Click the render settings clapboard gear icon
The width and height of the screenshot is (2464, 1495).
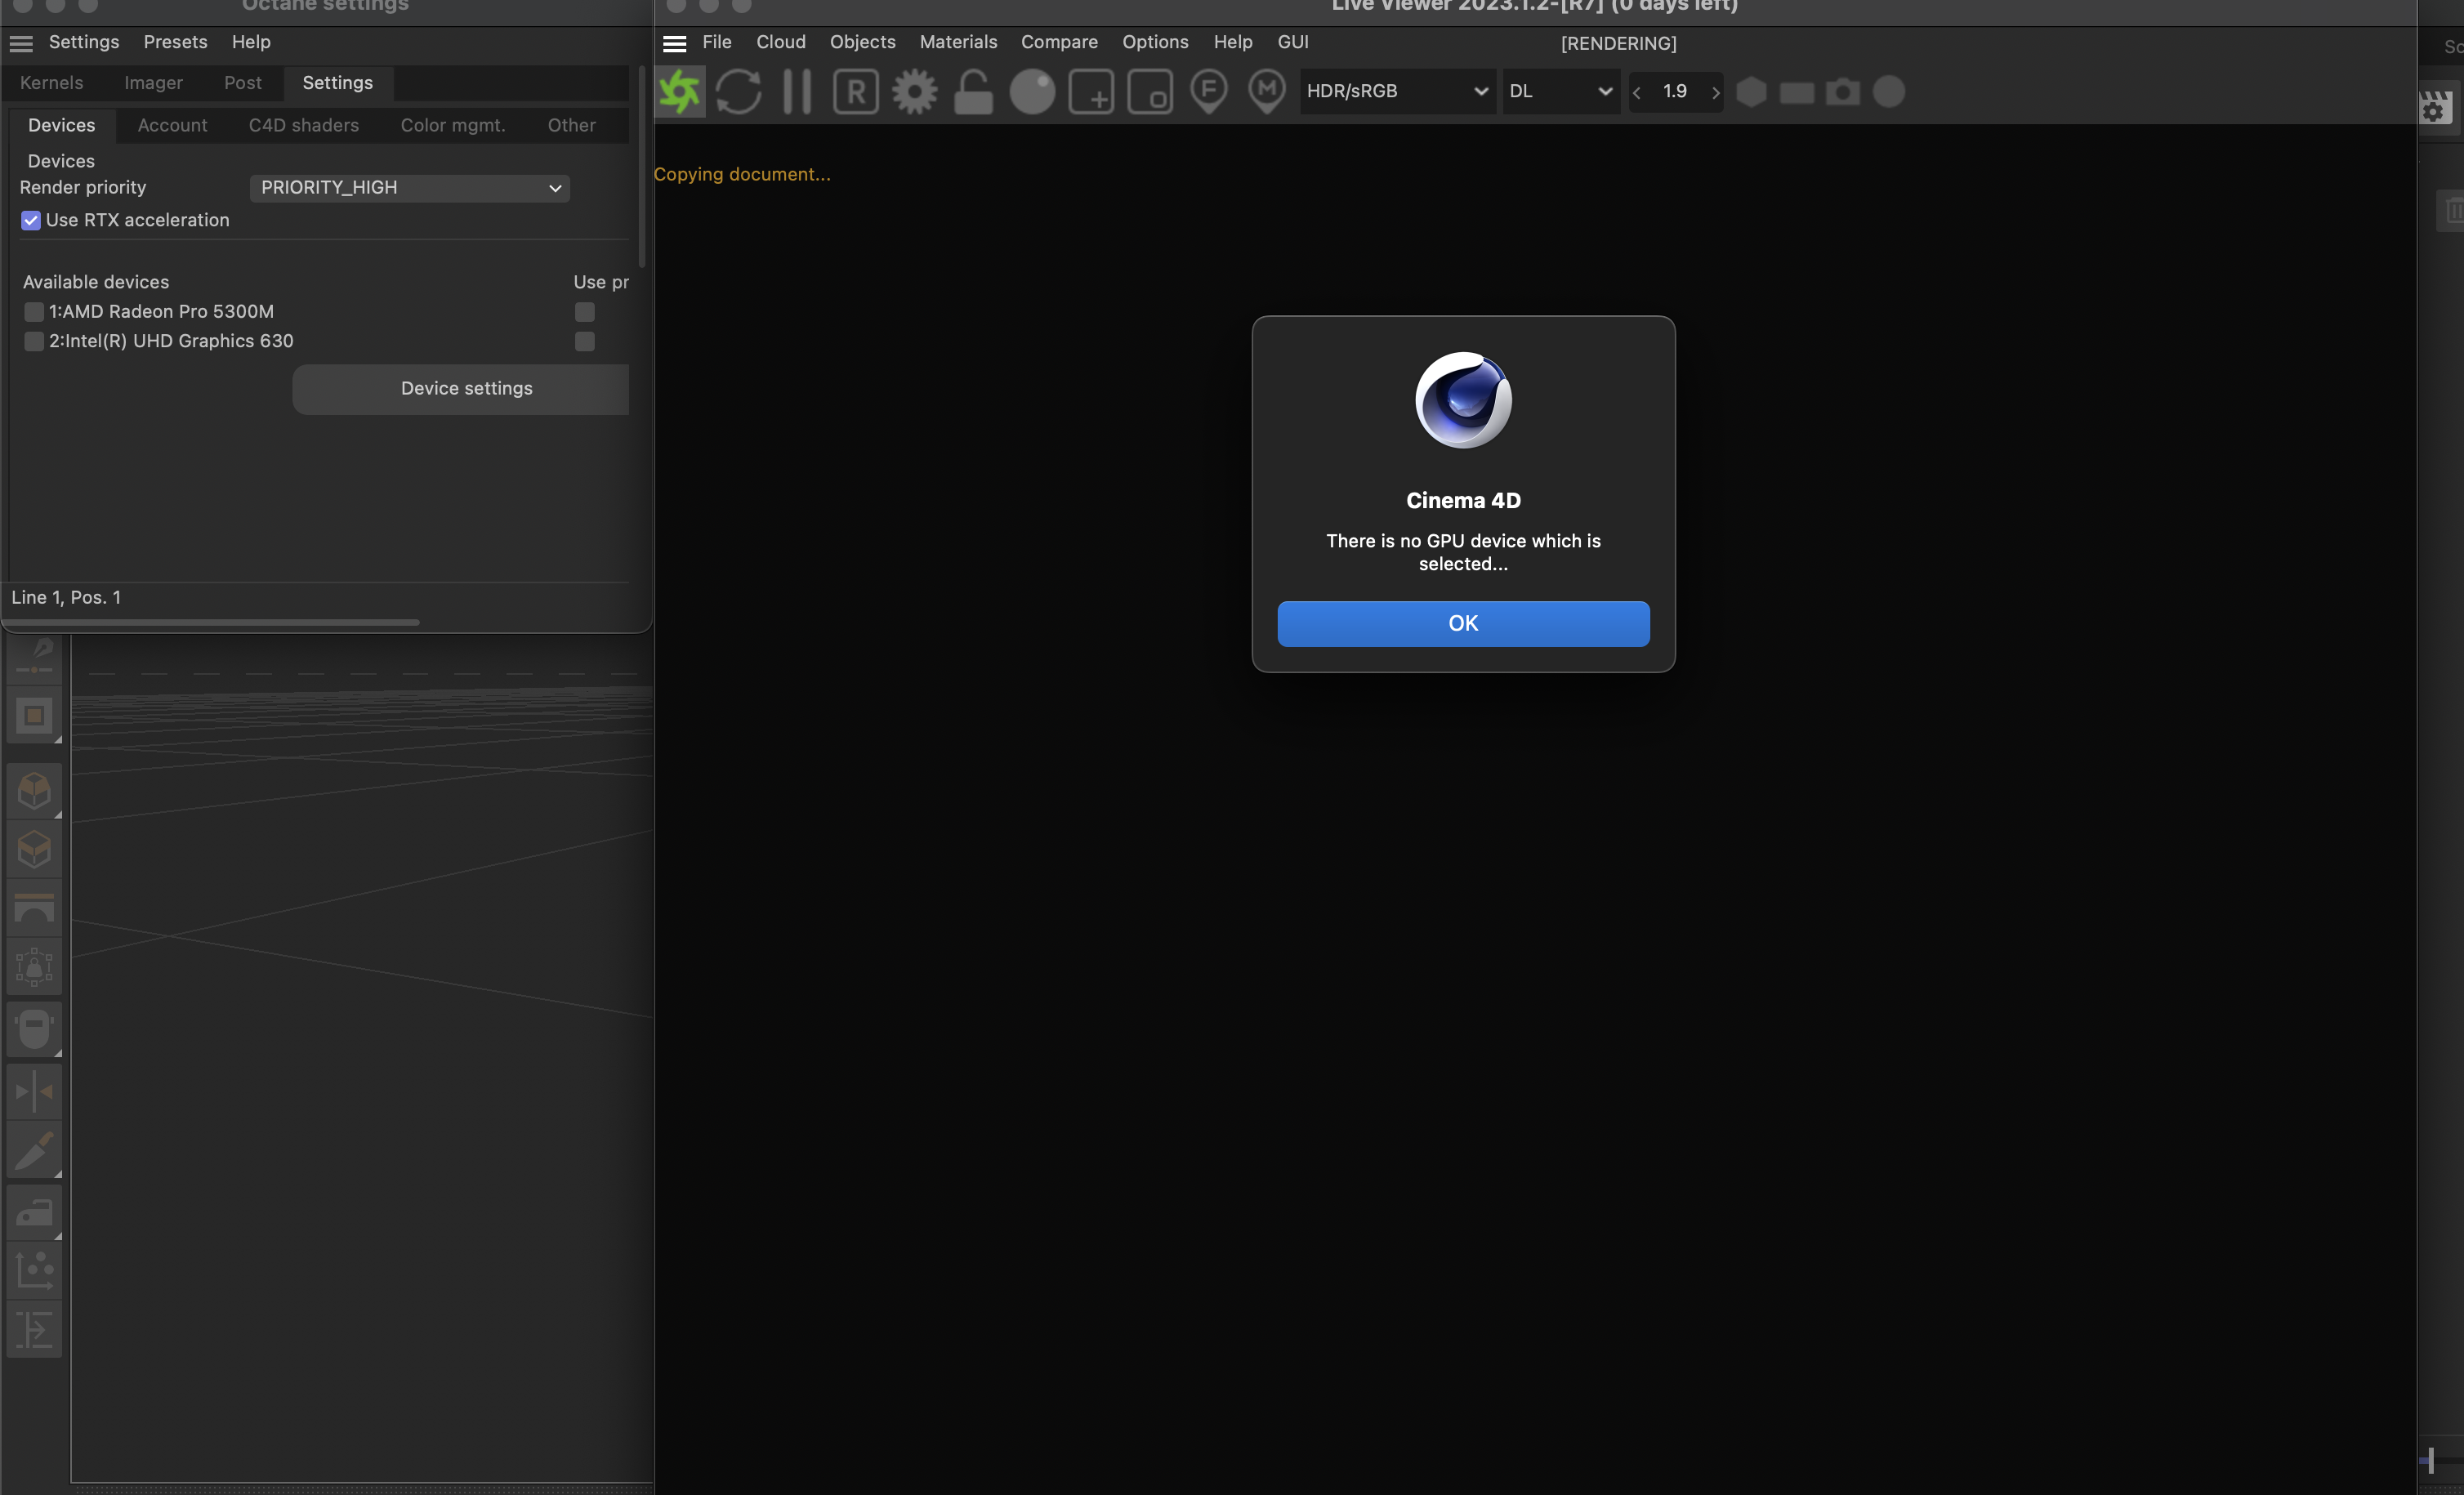2435,107
